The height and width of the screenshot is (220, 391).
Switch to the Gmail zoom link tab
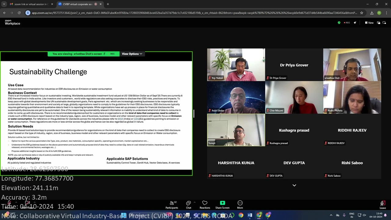(29, 4)
